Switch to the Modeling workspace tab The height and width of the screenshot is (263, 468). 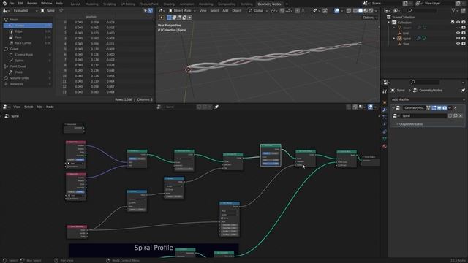pos(91,4)
